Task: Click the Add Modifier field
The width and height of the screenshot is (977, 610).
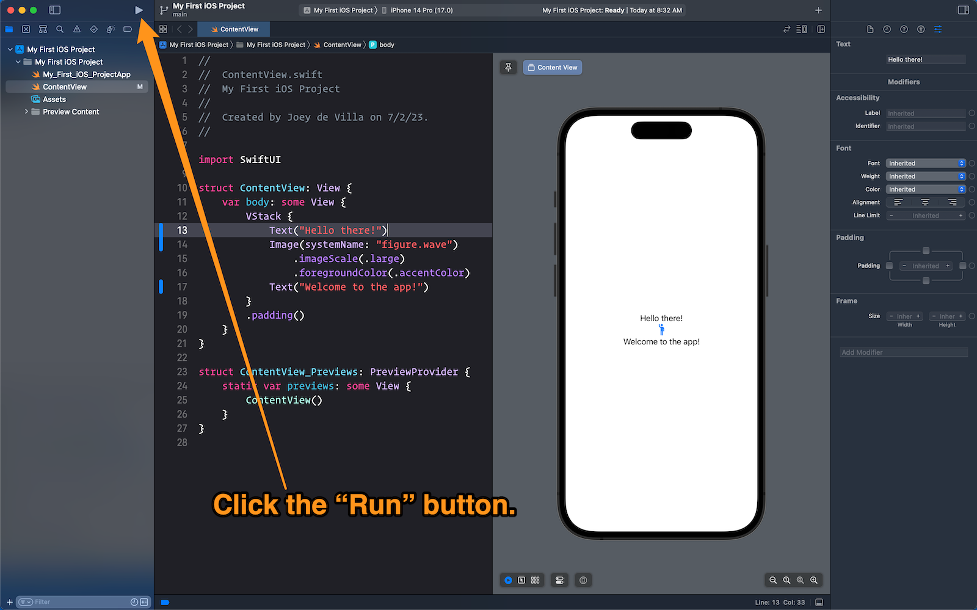Action: 904,352
